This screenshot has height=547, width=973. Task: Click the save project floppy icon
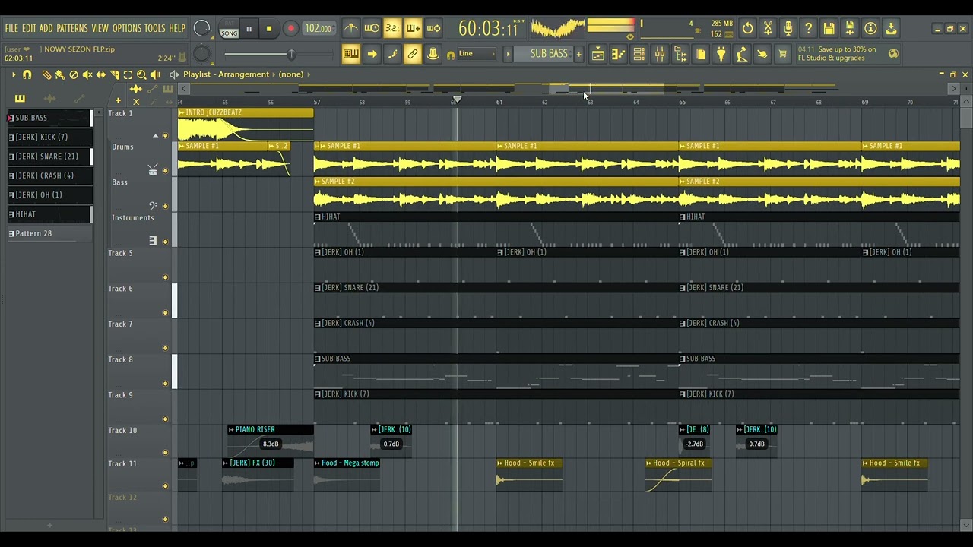(829, 29)
